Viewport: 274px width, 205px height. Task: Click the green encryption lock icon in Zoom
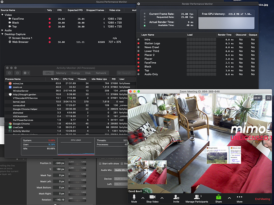click(x=131, y=98)
